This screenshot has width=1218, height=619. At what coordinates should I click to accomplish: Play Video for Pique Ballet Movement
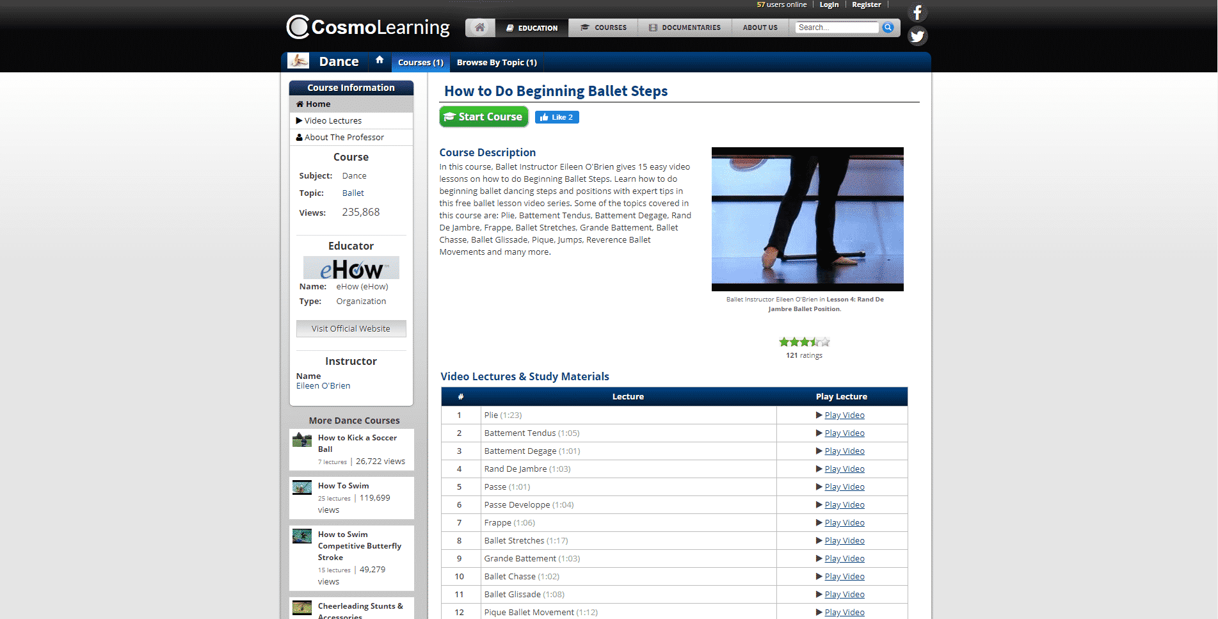[x=844, y=612]
